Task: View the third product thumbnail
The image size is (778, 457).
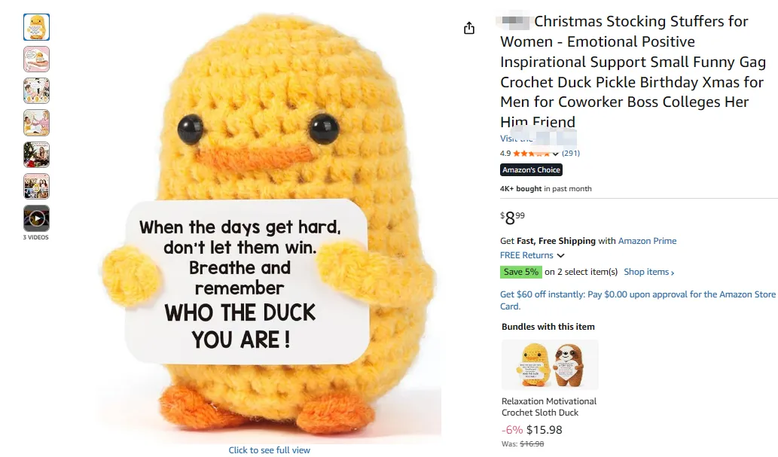Action: pyautogui.click(x=36, y=91)
